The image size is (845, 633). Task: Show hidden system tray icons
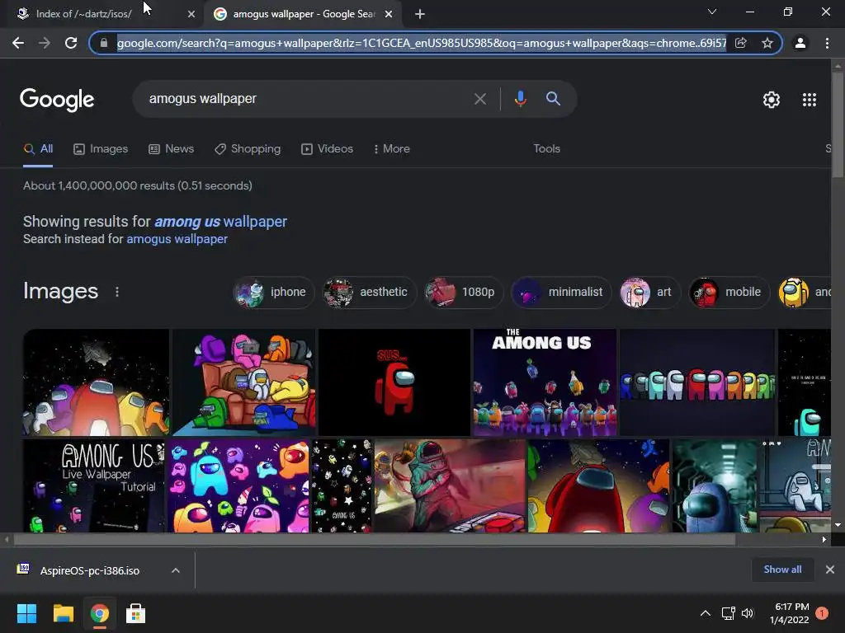pyautogui.click(x=705, y=613)
